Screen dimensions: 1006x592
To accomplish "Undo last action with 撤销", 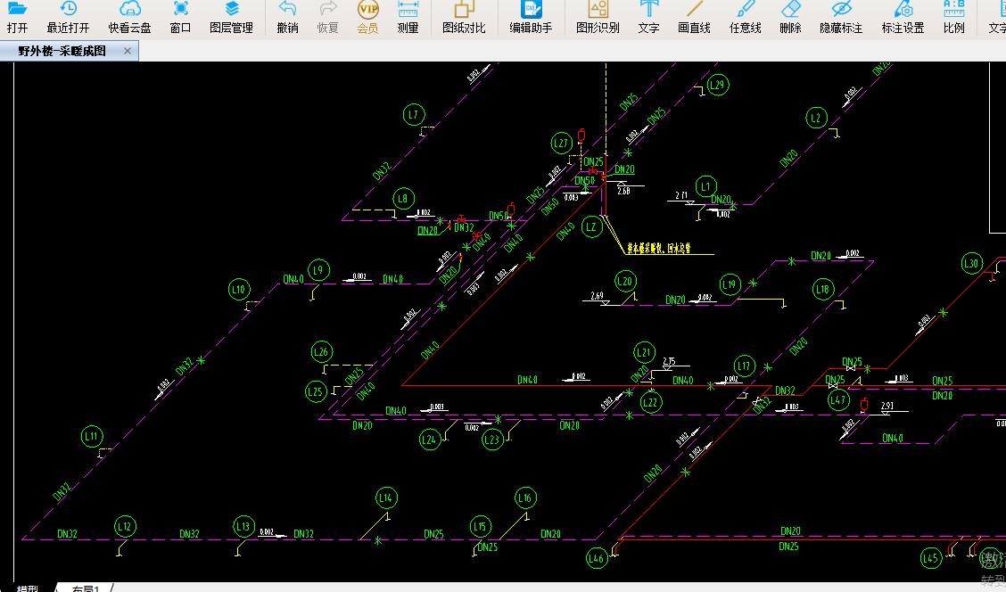I will (287, 18).
